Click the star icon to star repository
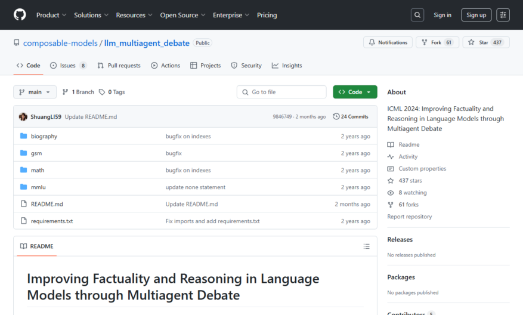The width and height of the screenshot is (523, 315). [x=471, y=42]
